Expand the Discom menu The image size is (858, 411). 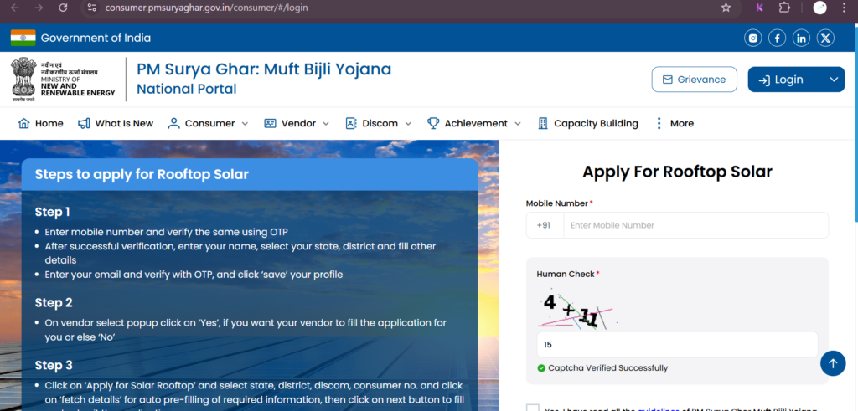click(378, 123)
